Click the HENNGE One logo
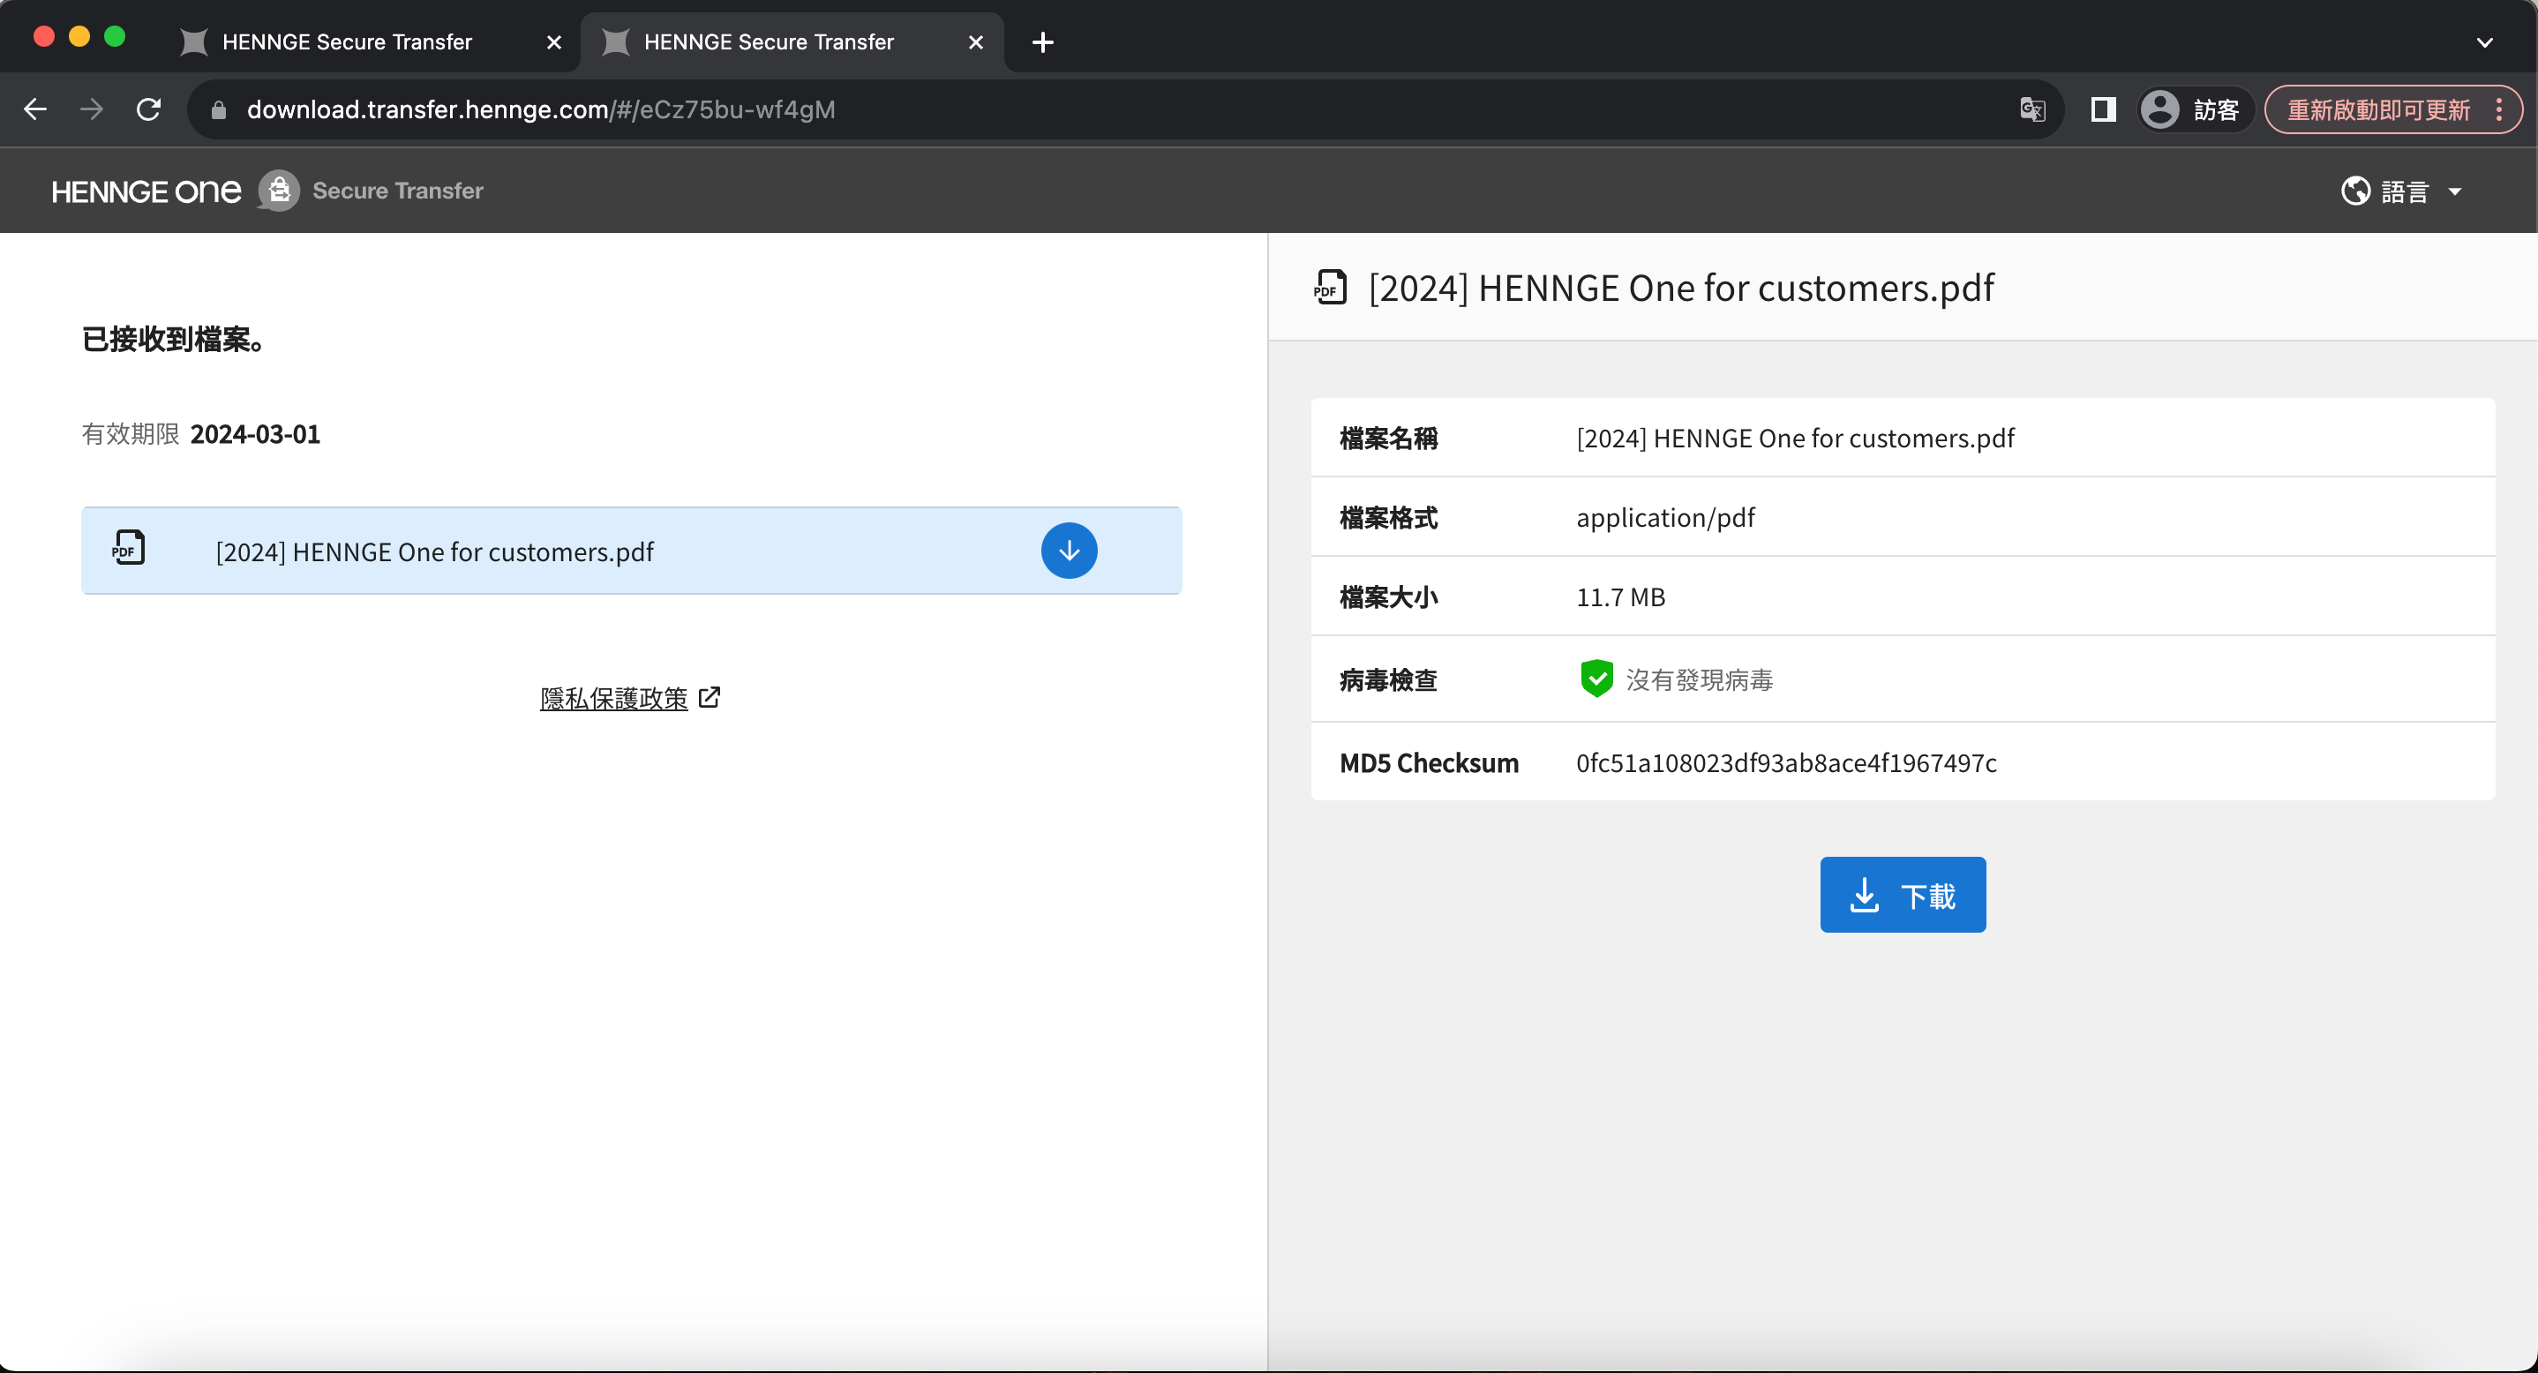 coord(146,190)
